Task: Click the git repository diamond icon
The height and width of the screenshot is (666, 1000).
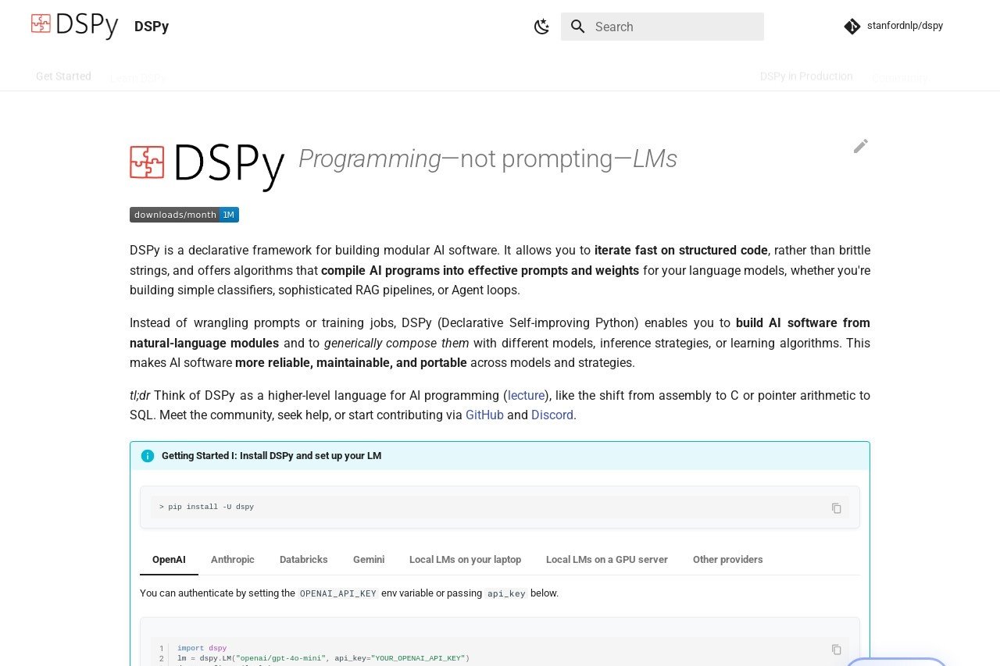Action: coord(852,27)
